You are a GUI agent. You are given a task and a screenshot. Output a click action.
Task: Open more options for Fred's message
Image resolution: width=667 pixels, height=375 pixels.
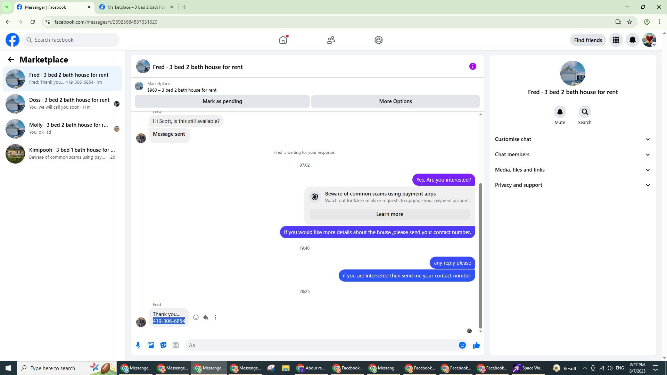[215, 317]
